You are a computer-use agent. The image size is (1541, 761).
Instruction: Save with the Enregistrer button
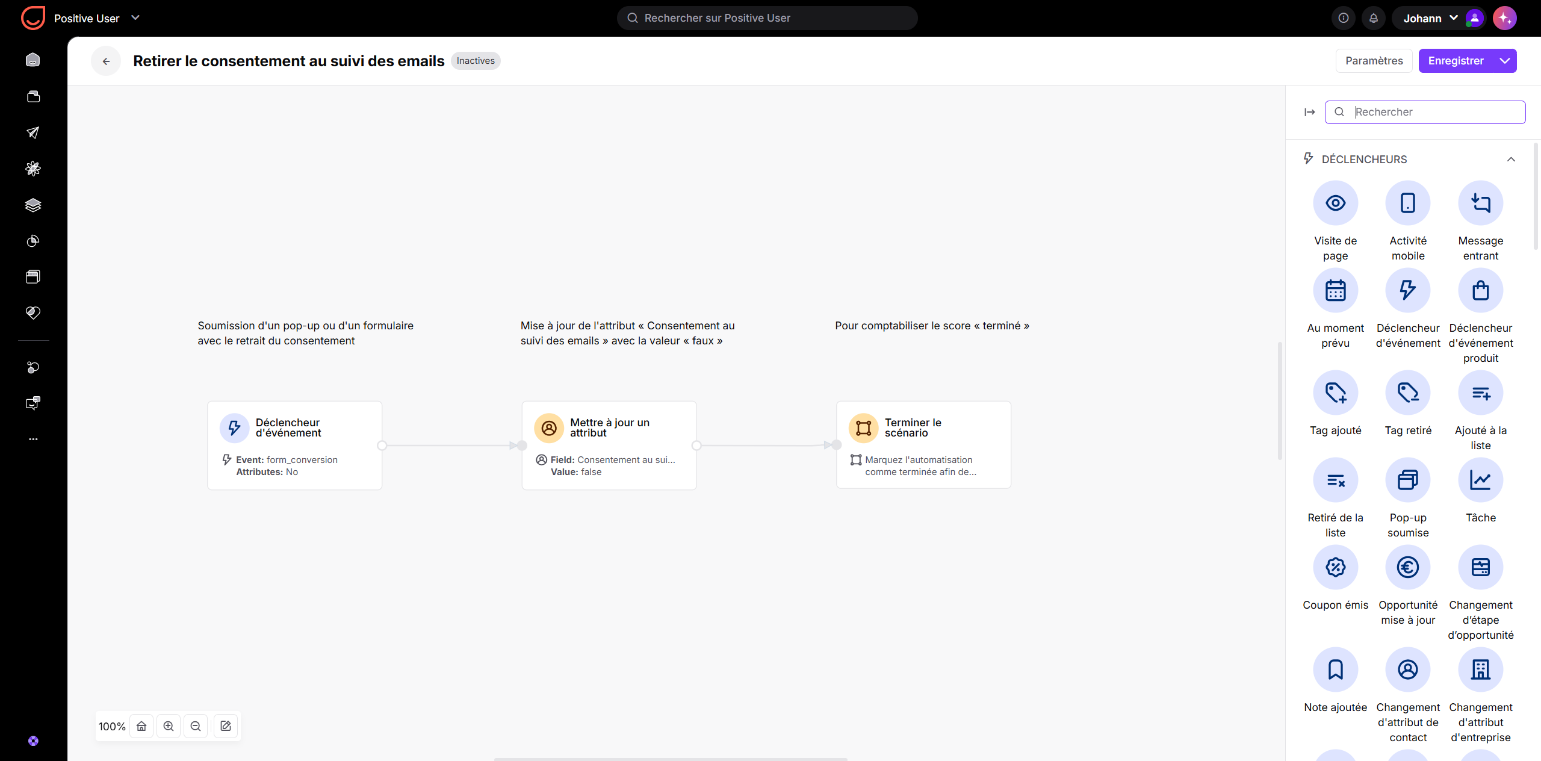coord(1456,61)
